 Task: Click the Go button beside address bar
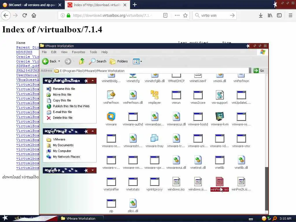click(259, 71)
